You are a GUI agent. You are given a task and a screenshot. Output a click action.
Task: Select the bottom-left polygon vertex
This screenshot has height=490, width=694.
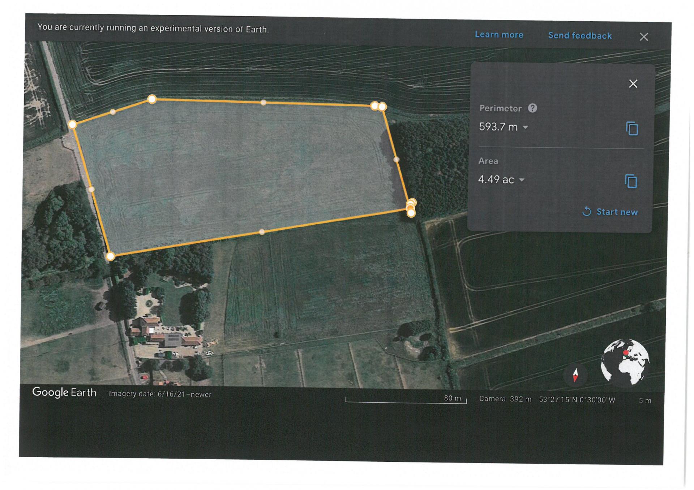coord(110,256)
